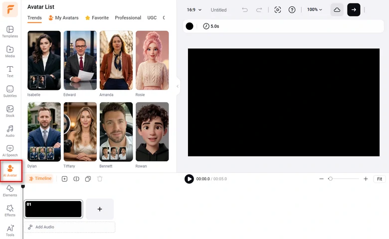Switch to the My Avatars tab

click(63, 18)
